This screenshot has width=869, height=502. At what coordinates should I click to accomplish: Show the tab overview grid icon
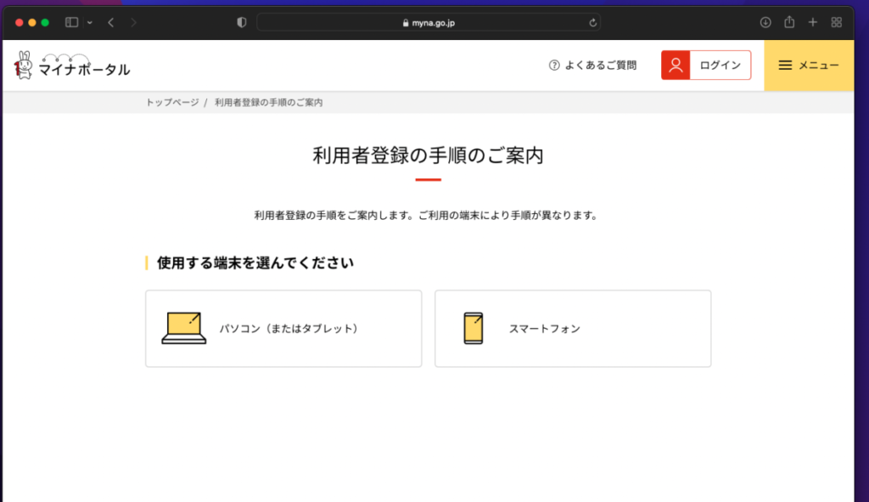coord(835,22)
